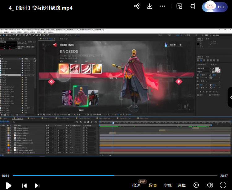Select the After Effects Hand tool
The height and width of the screenshot is (190, 232).
7,35
